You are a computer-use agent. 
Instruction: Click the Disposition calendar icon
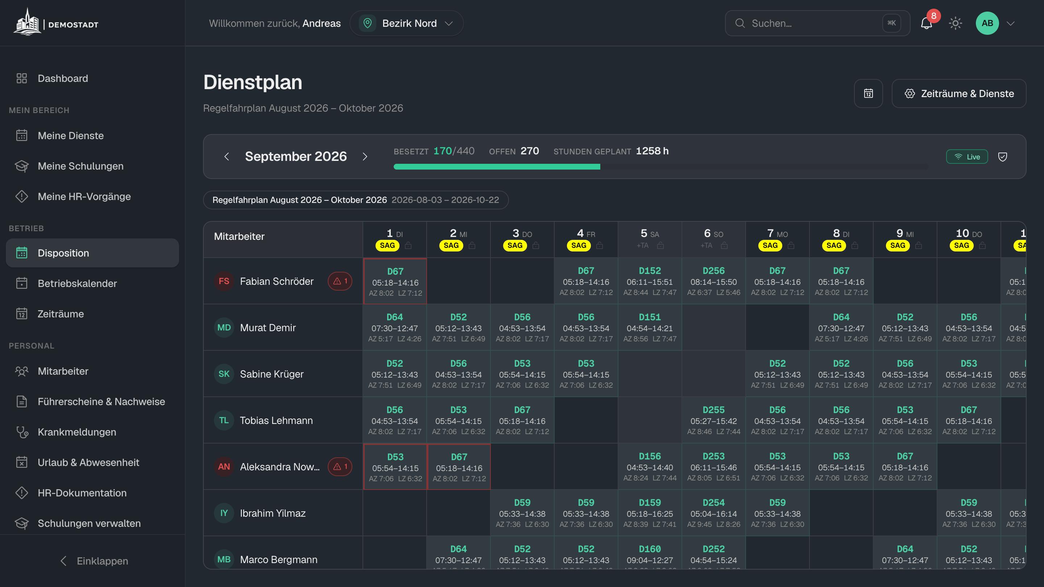click(x=21, y=253)
